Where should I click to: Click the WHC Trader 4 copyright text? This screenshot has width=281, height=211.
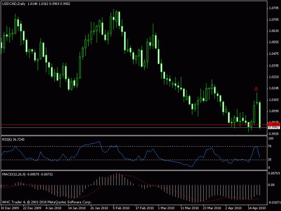coord(47,202)
